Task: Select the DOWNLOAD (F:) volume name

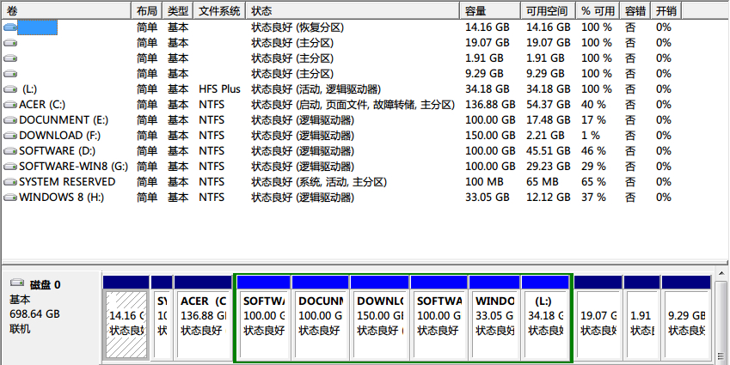Action: (60, 136)
